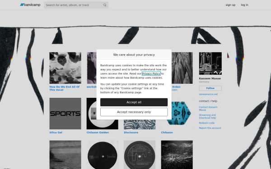Open How Do We End All Of This Vocal cover
This screenshot has width=271, height=169.
[x=65, y=68]
